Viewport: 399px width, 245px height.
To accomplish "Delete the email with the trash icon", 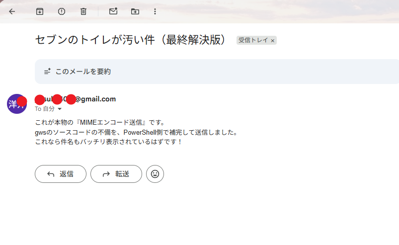I will 83,11.
